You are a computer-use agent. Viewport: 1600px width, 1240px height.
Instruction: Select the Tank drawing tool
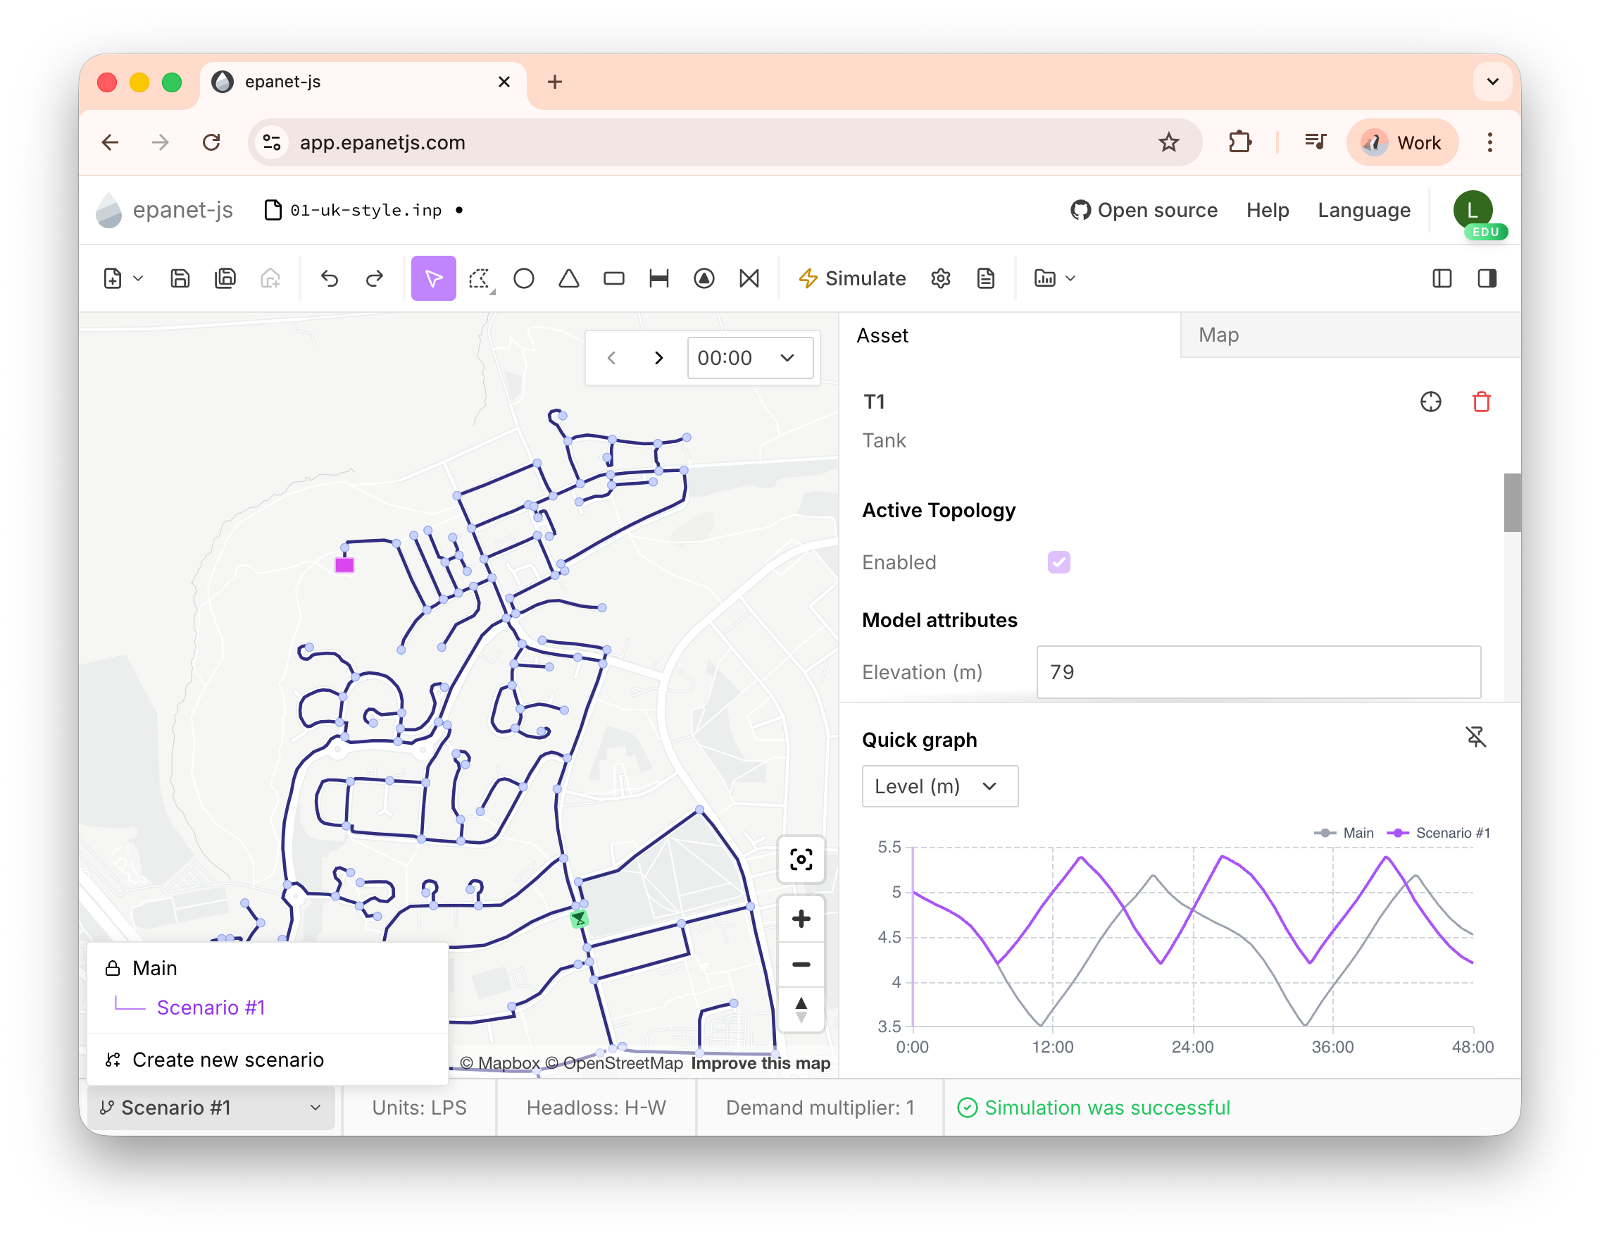614,278
